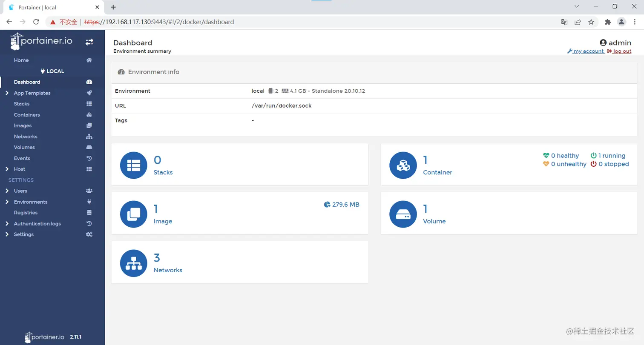Click the Users group icon in sidebar
Screen dimensions: 644x345
89,191
